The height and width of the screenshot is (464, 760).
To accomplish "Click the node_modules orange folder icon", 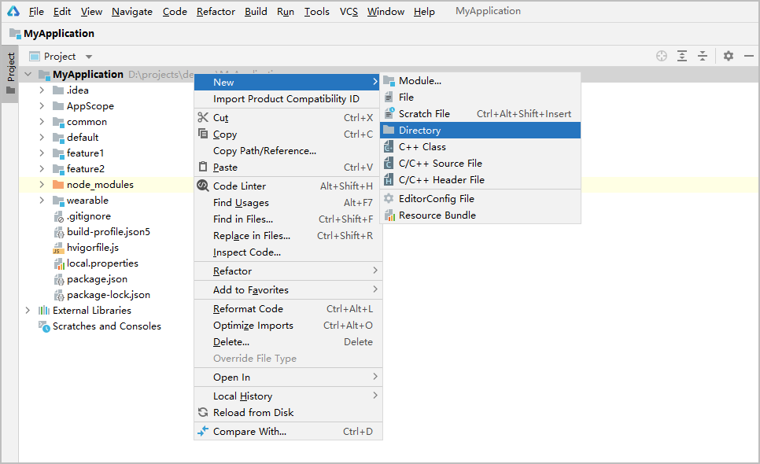I will [58, 185].
